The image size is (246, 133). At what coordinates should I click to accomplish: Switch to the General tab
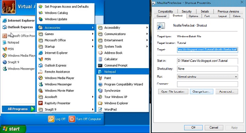(x=162, y=16)
